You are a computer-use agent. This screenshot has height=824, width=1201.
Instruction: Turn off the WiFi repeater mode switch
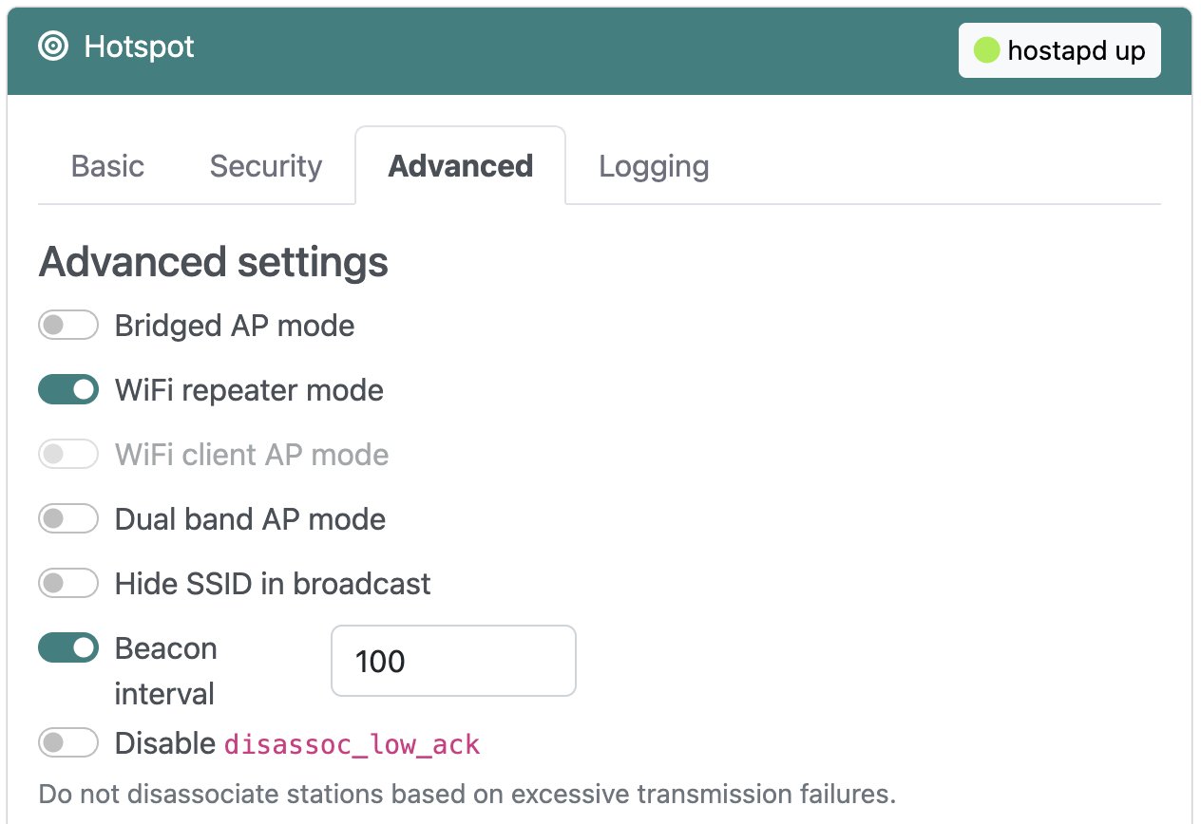coord(68,390)
